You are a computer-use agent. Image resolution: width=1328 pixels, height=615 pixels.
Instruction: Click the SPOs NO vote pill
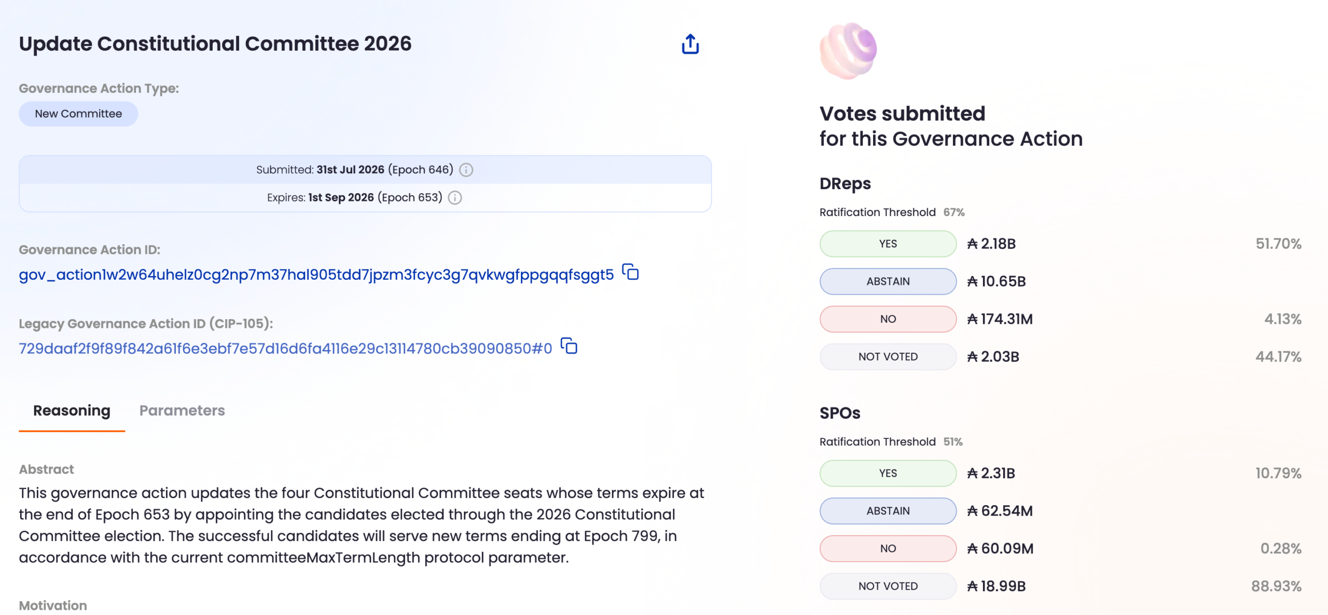tap(888, 549)
